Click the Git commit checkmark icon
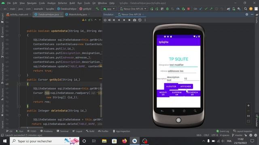 [x=206, y=9]
